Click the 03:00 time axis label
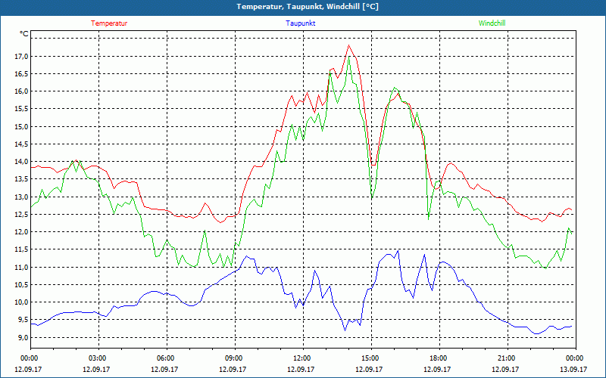This screenshot has height=378, width=606. [98, 358]
